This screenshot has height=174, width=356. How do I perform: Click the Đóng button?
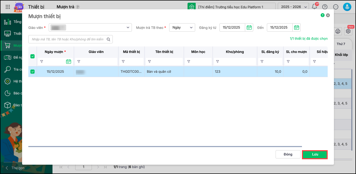(288, 154)
